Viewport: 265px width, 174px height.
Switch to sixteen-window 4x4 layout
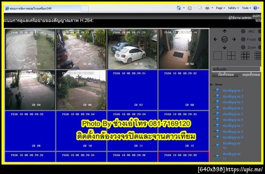point(258,56)
